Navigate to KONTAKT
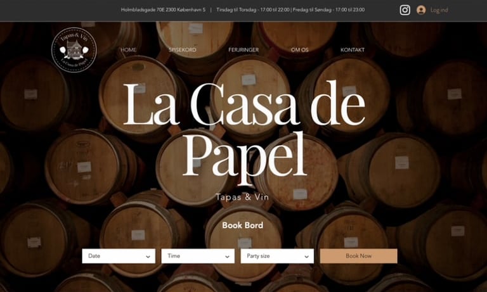 pyautogui.click(x=353, y=49)
